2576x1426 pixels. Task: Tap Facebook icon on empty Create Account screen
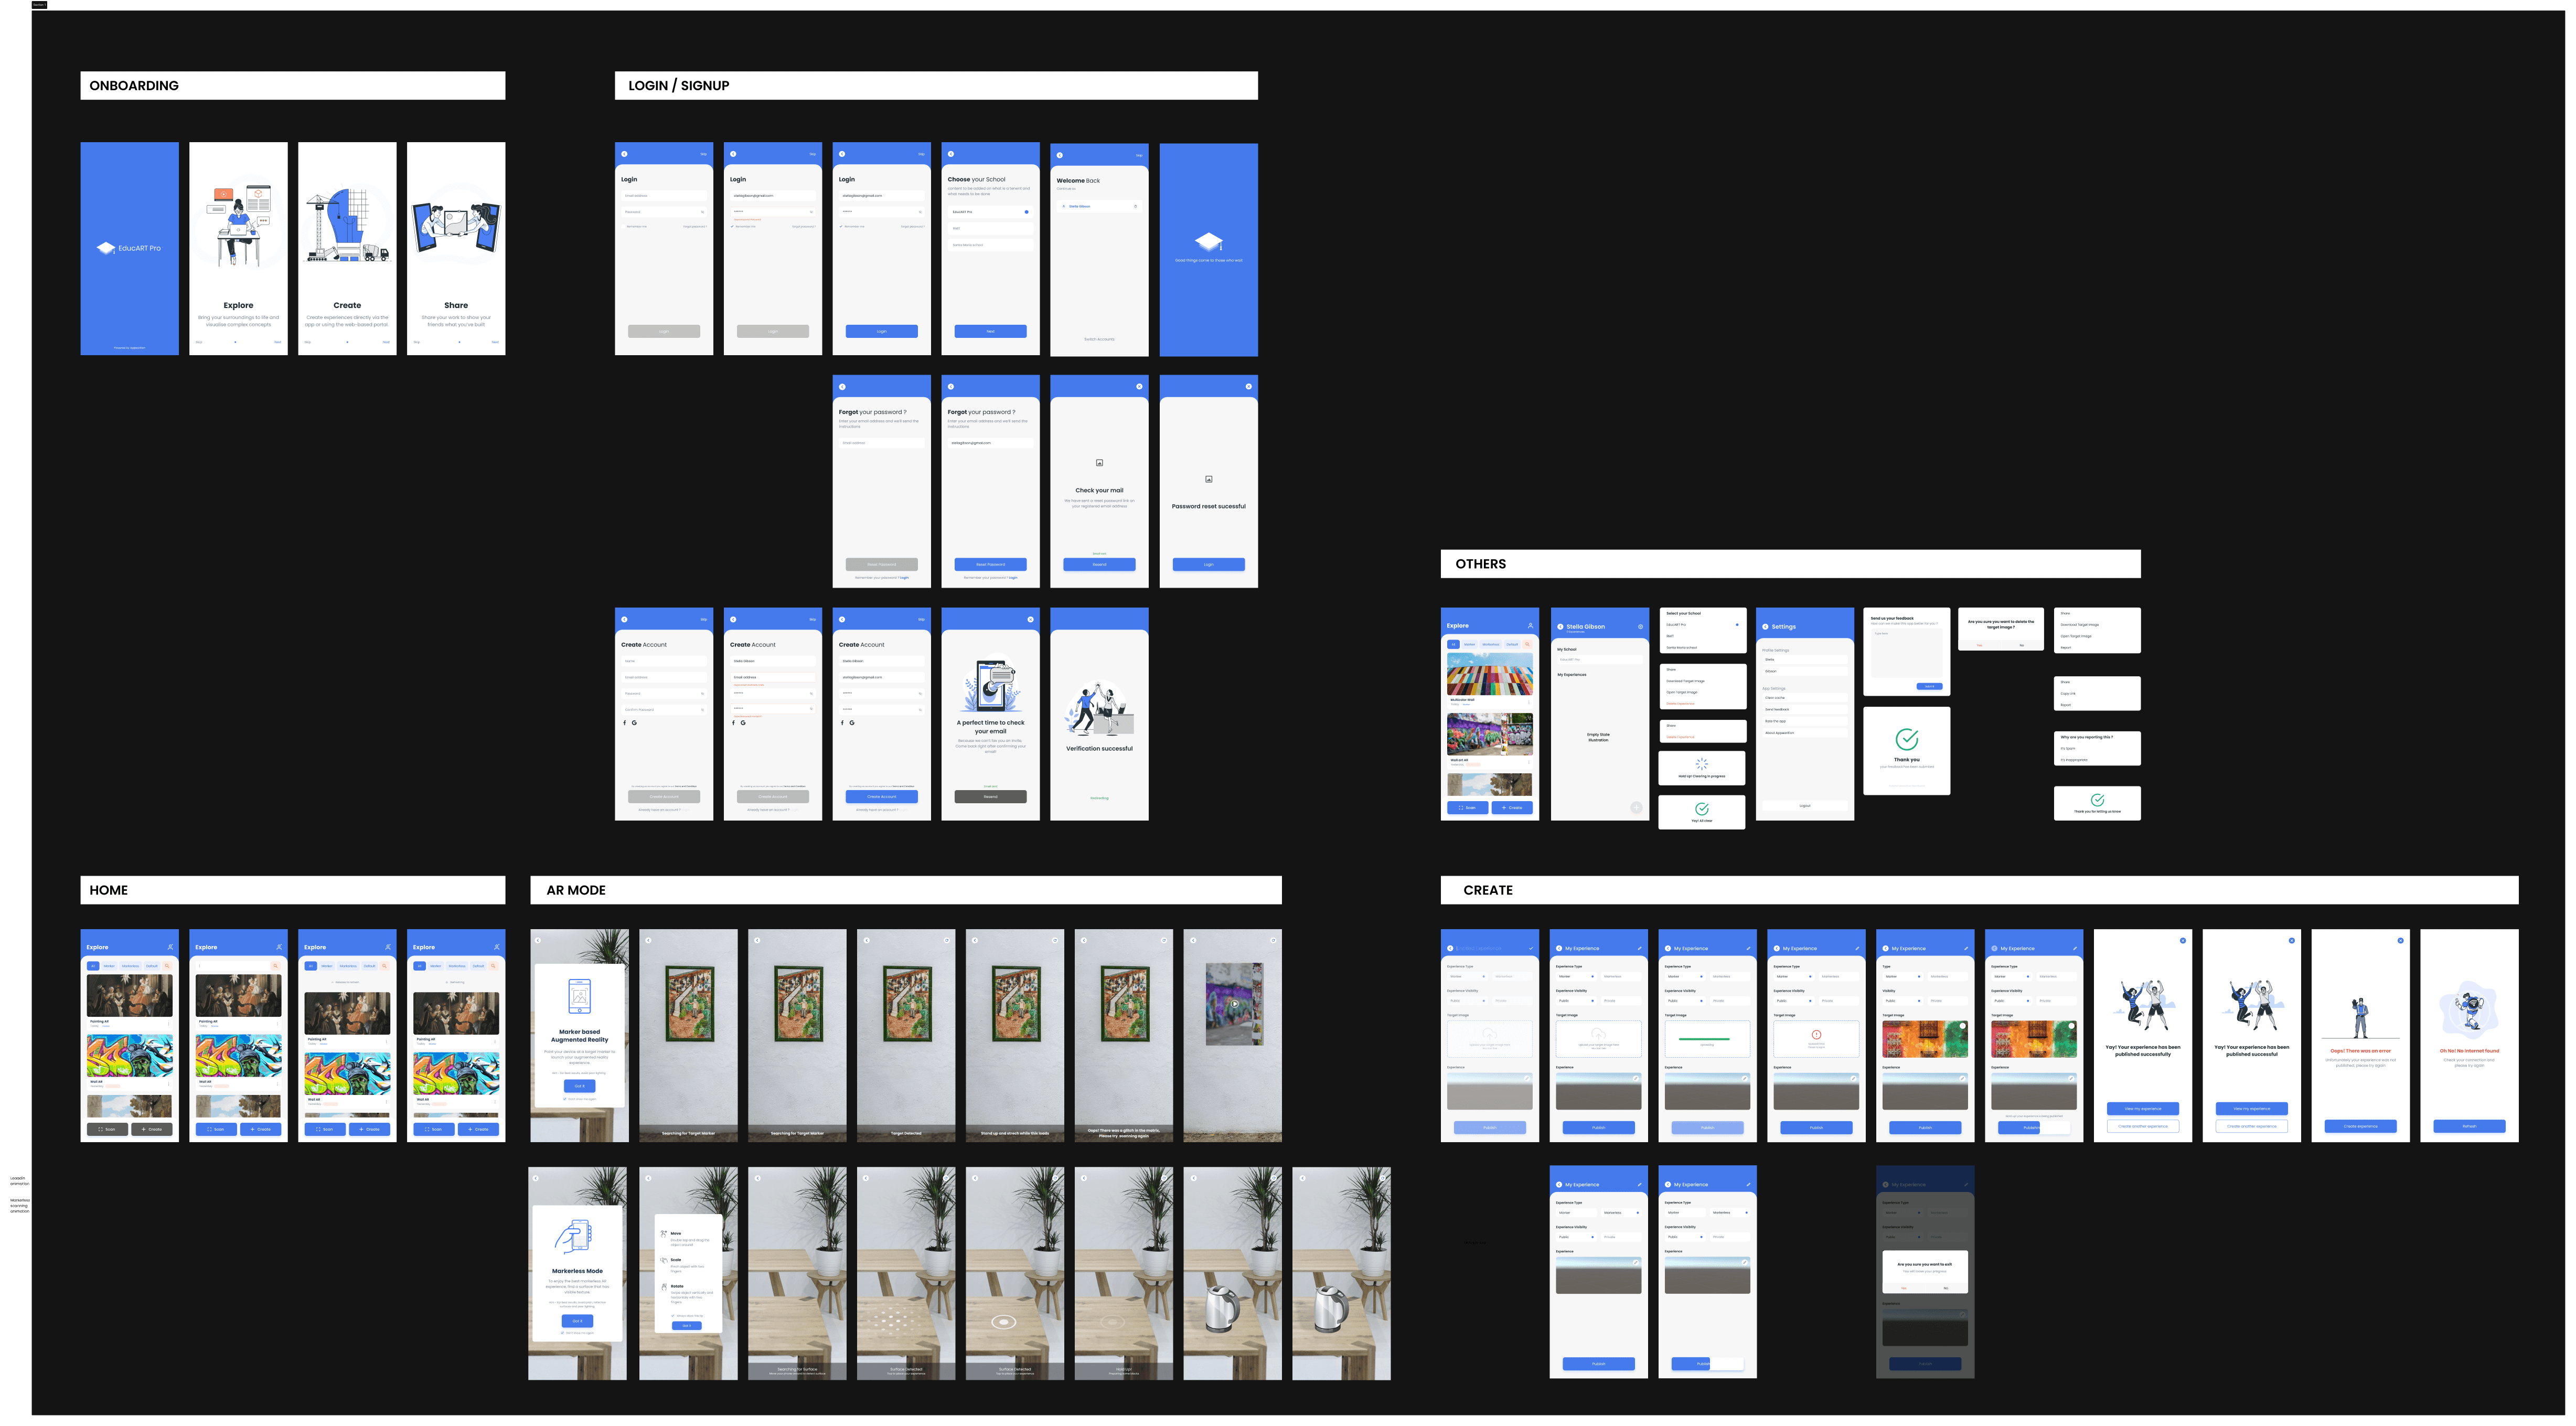[625, 722]
